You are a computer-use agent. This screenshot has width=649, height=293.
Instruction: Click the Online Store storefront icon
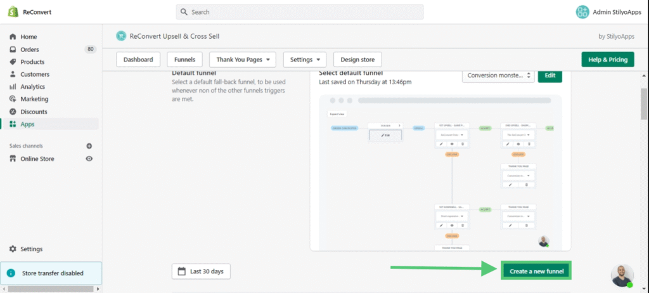(13, 159)
